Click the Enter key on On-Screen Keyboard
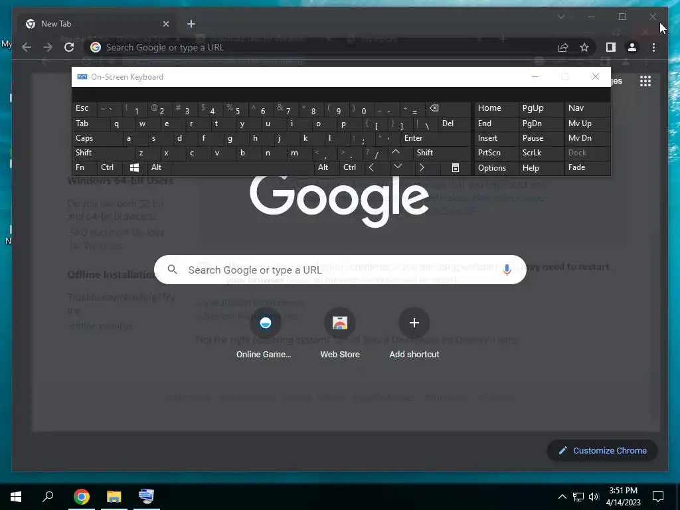 pos(436,138)
